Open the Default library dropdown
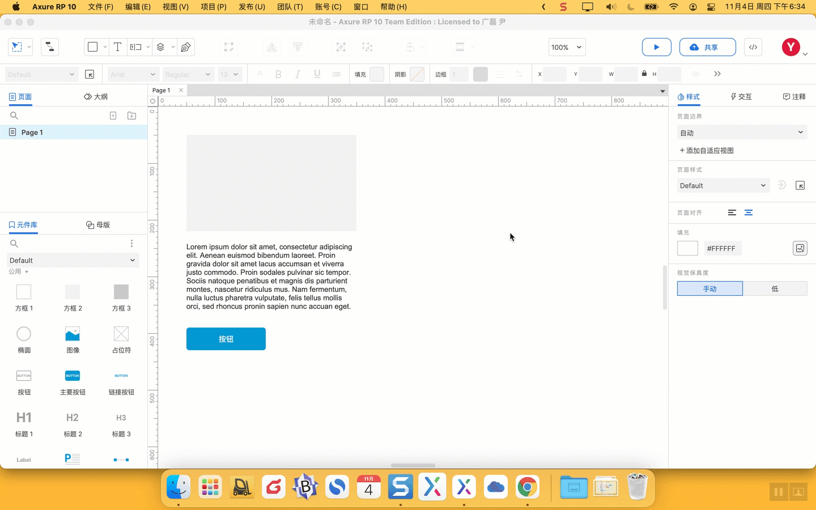The width and height of the screenshot is (816, 510). 73,260
